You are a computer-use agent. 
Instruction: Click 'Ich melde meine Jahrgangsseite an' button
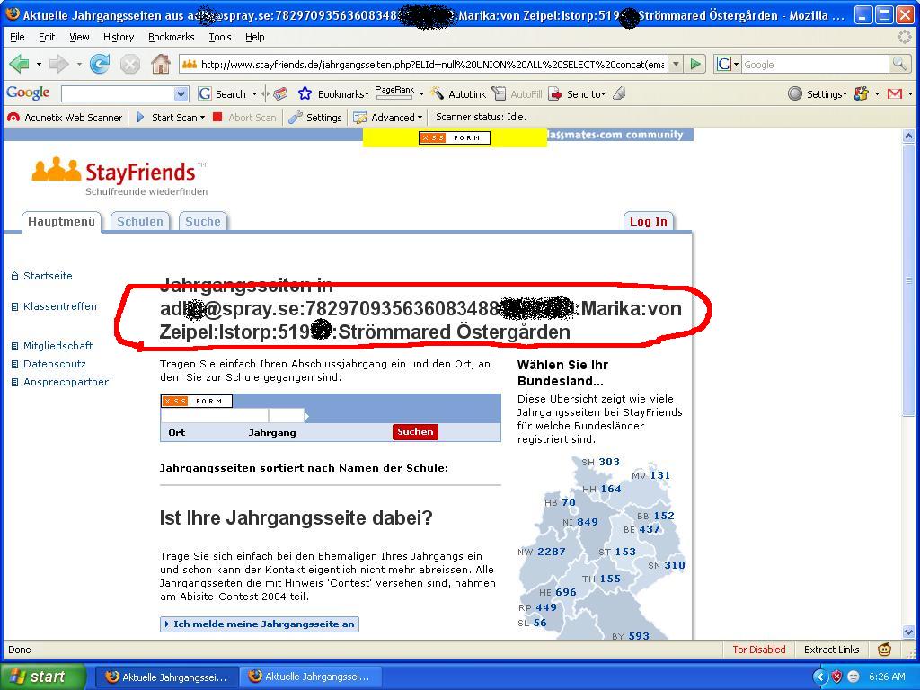coord(260,624)
